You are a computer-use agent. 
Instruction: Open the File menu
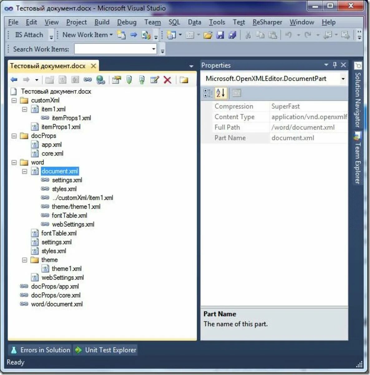pos(13,22)
